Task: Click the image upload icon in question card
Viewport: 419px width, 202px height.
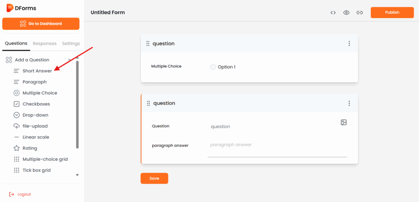Action: (x=344, y=122)
